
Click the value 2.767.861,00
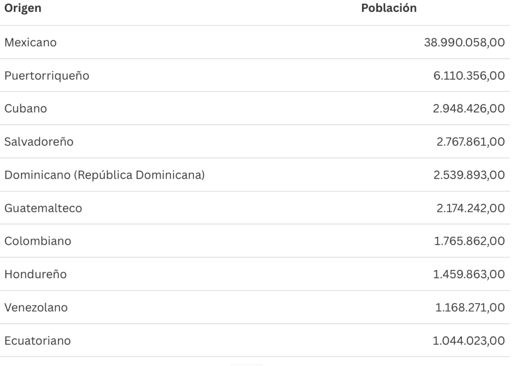click(468, 142)
